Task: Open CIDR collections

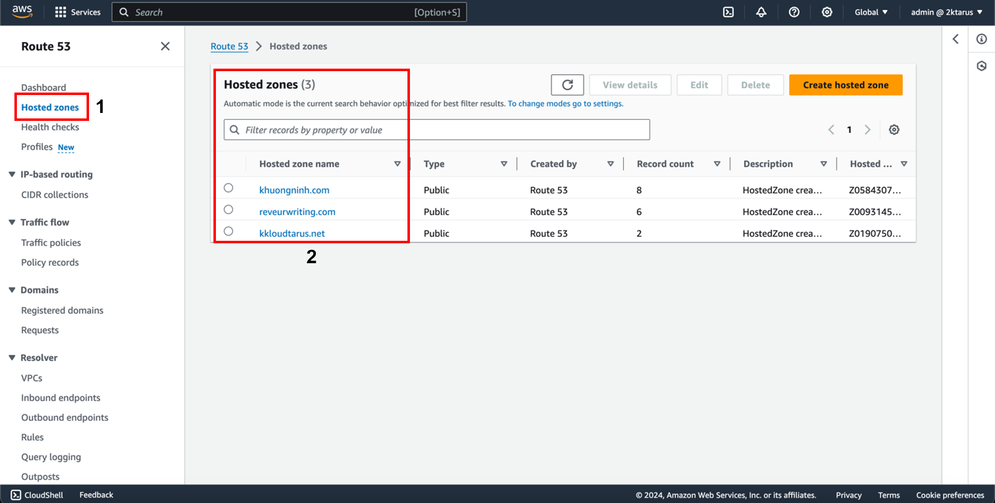Action: pyautogui.click(x=55, y=195)
